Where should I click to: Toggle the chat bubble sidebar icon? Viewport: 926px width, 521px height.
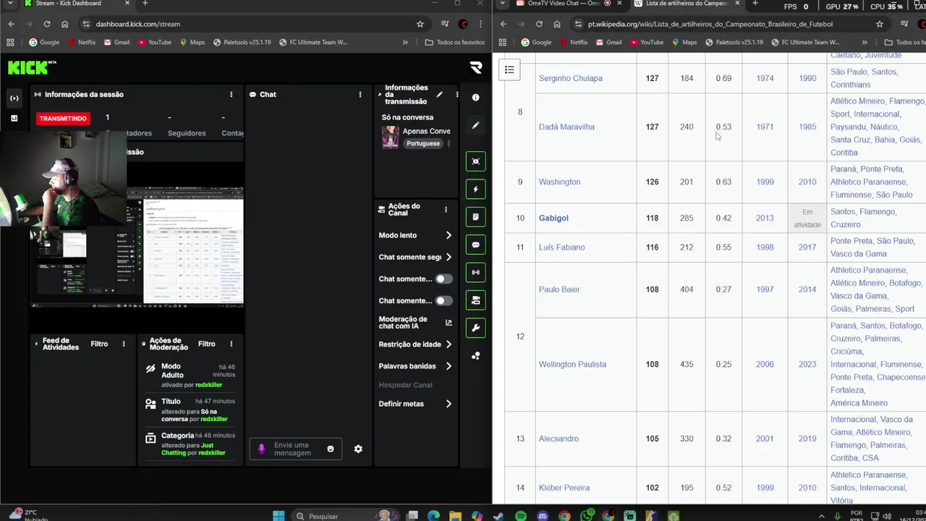pyautogui.click(x=475, y=245)
